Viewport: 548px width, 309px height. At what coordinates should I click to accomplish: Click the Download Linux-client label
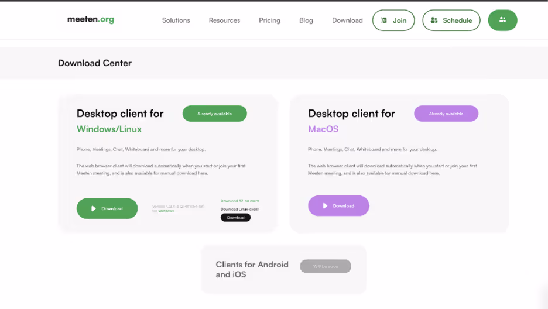pyautogui.click(x=239, y=209)
